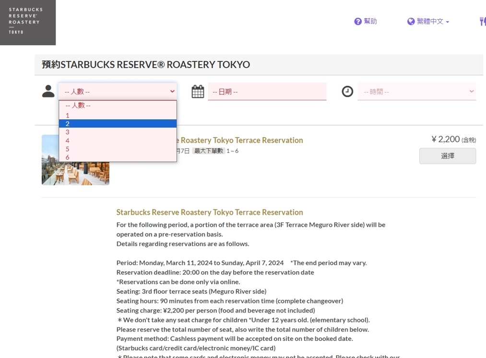
Task: Click '*Reservations can be done only via online.'
Action: pos(178,282)
